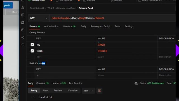This screenshot has height=101, width=179.
Task: Click Test Suite #2 in the breadcrumb
Action: coord(37,8)
